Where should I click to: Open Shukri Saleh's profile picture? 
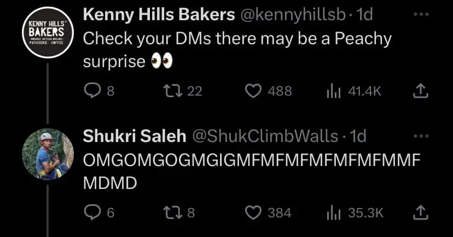click(47, 153)
